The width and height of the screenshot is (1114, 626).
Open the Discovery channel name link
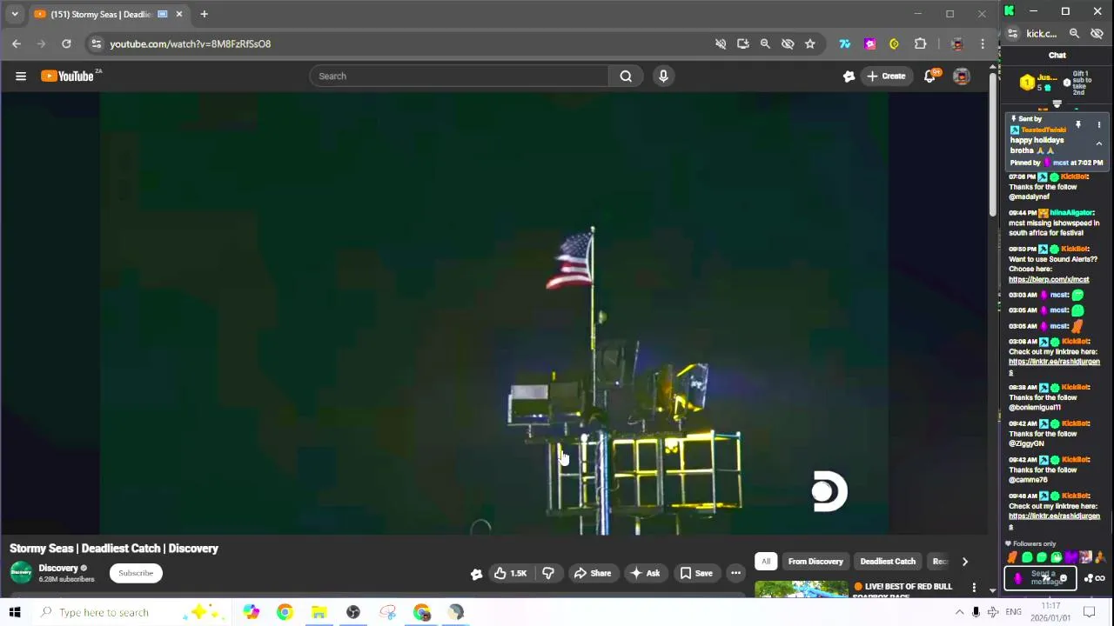point(58,568)
